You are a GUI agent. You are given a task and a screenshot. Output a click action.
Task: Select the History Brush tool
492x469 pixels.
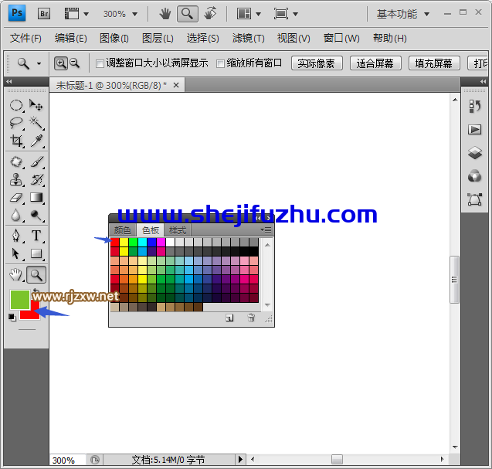(36, 180)
